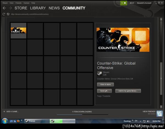Click the Tradable tag text
This screenshot has height=129, width=165.
tap(106, 96)
